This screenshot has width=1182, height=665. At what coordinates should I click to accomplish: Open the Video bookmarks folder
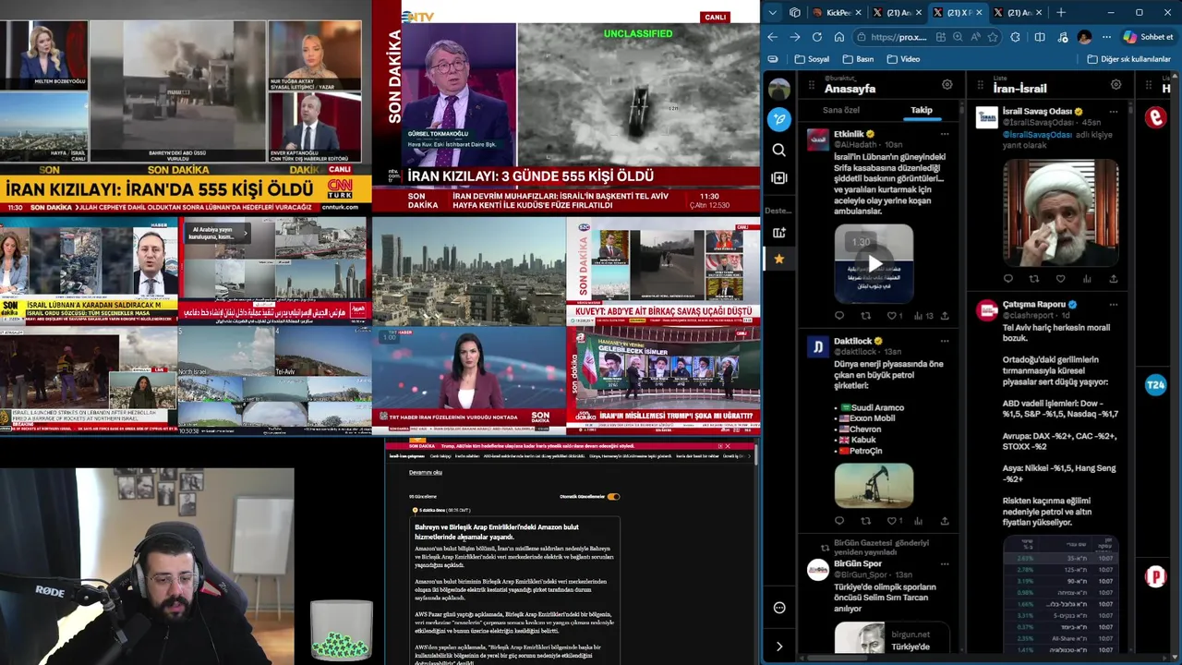coord(903,59)
